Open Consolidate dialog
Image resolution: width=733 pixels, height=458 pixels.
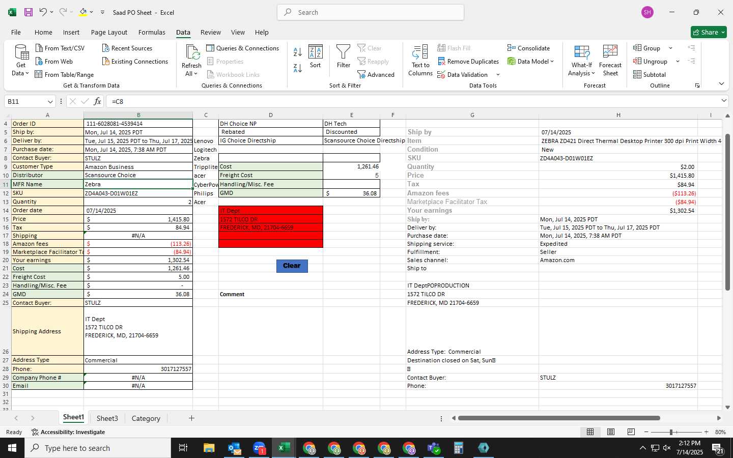coord(528,48)
